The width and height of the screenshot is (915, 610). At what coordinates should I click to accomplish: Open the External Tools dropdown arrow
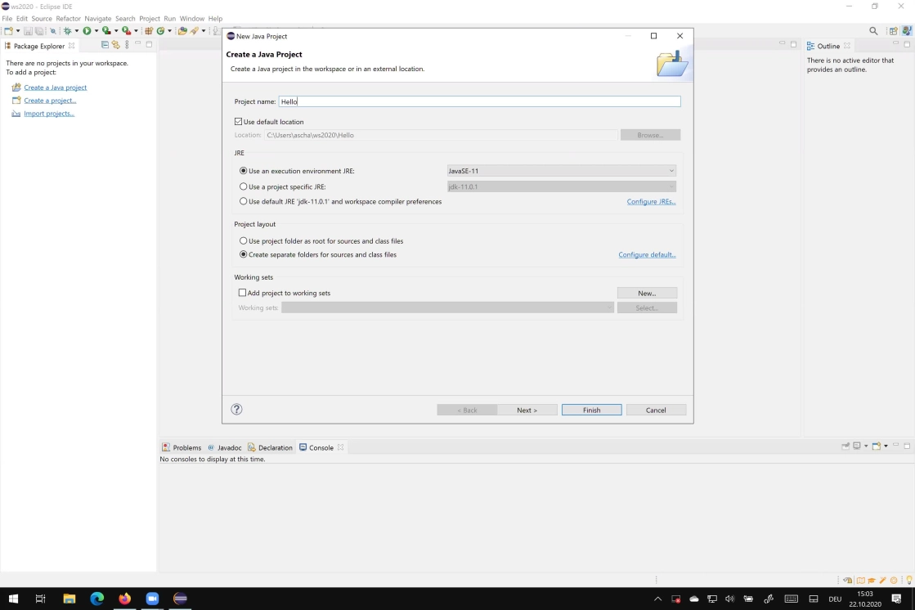point(136,31)
